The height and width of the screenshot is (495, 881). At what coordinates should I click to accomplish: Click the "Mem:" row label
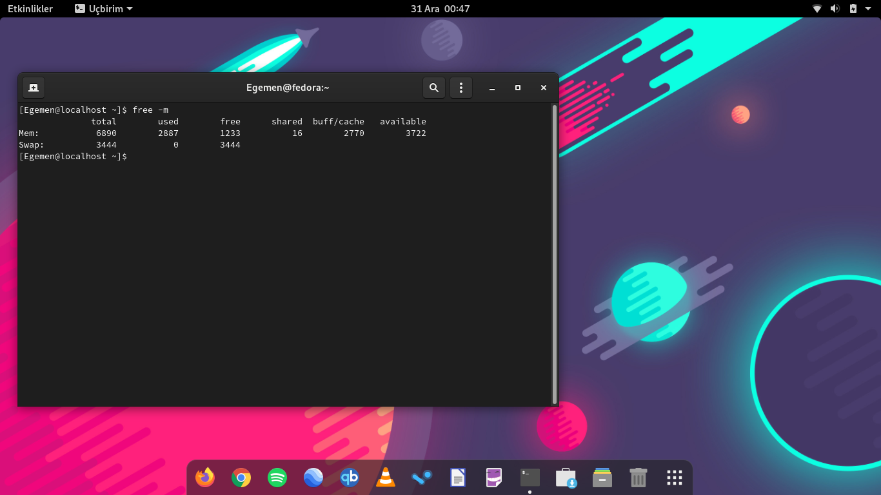(29, 133)
